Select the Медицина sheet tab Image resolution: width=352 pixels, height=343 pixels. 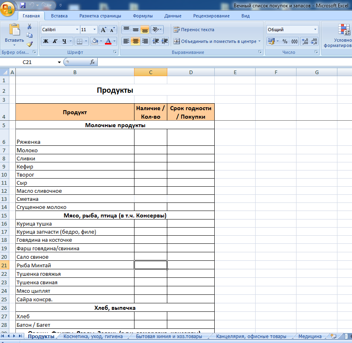(310, 336)
